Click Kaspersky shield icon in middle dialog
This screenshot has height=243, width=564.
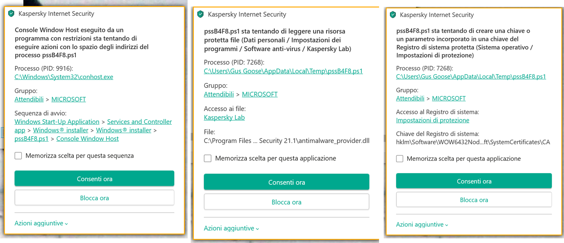pos(200,14)
